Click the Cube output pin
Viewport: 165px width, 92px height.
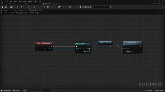(111, 43)
